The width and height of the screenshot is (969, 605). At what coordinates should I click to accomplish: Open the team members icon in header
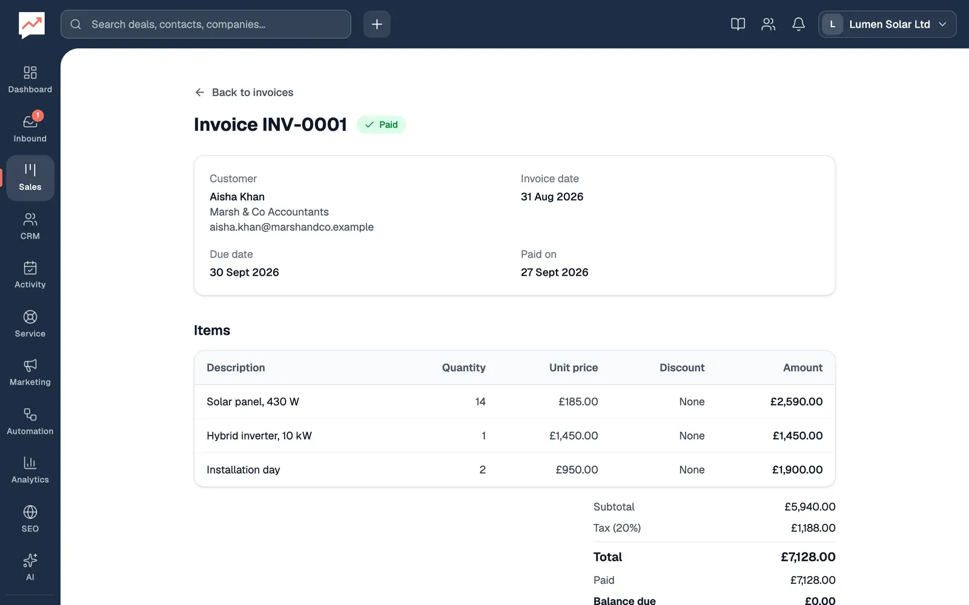[768, 24]
